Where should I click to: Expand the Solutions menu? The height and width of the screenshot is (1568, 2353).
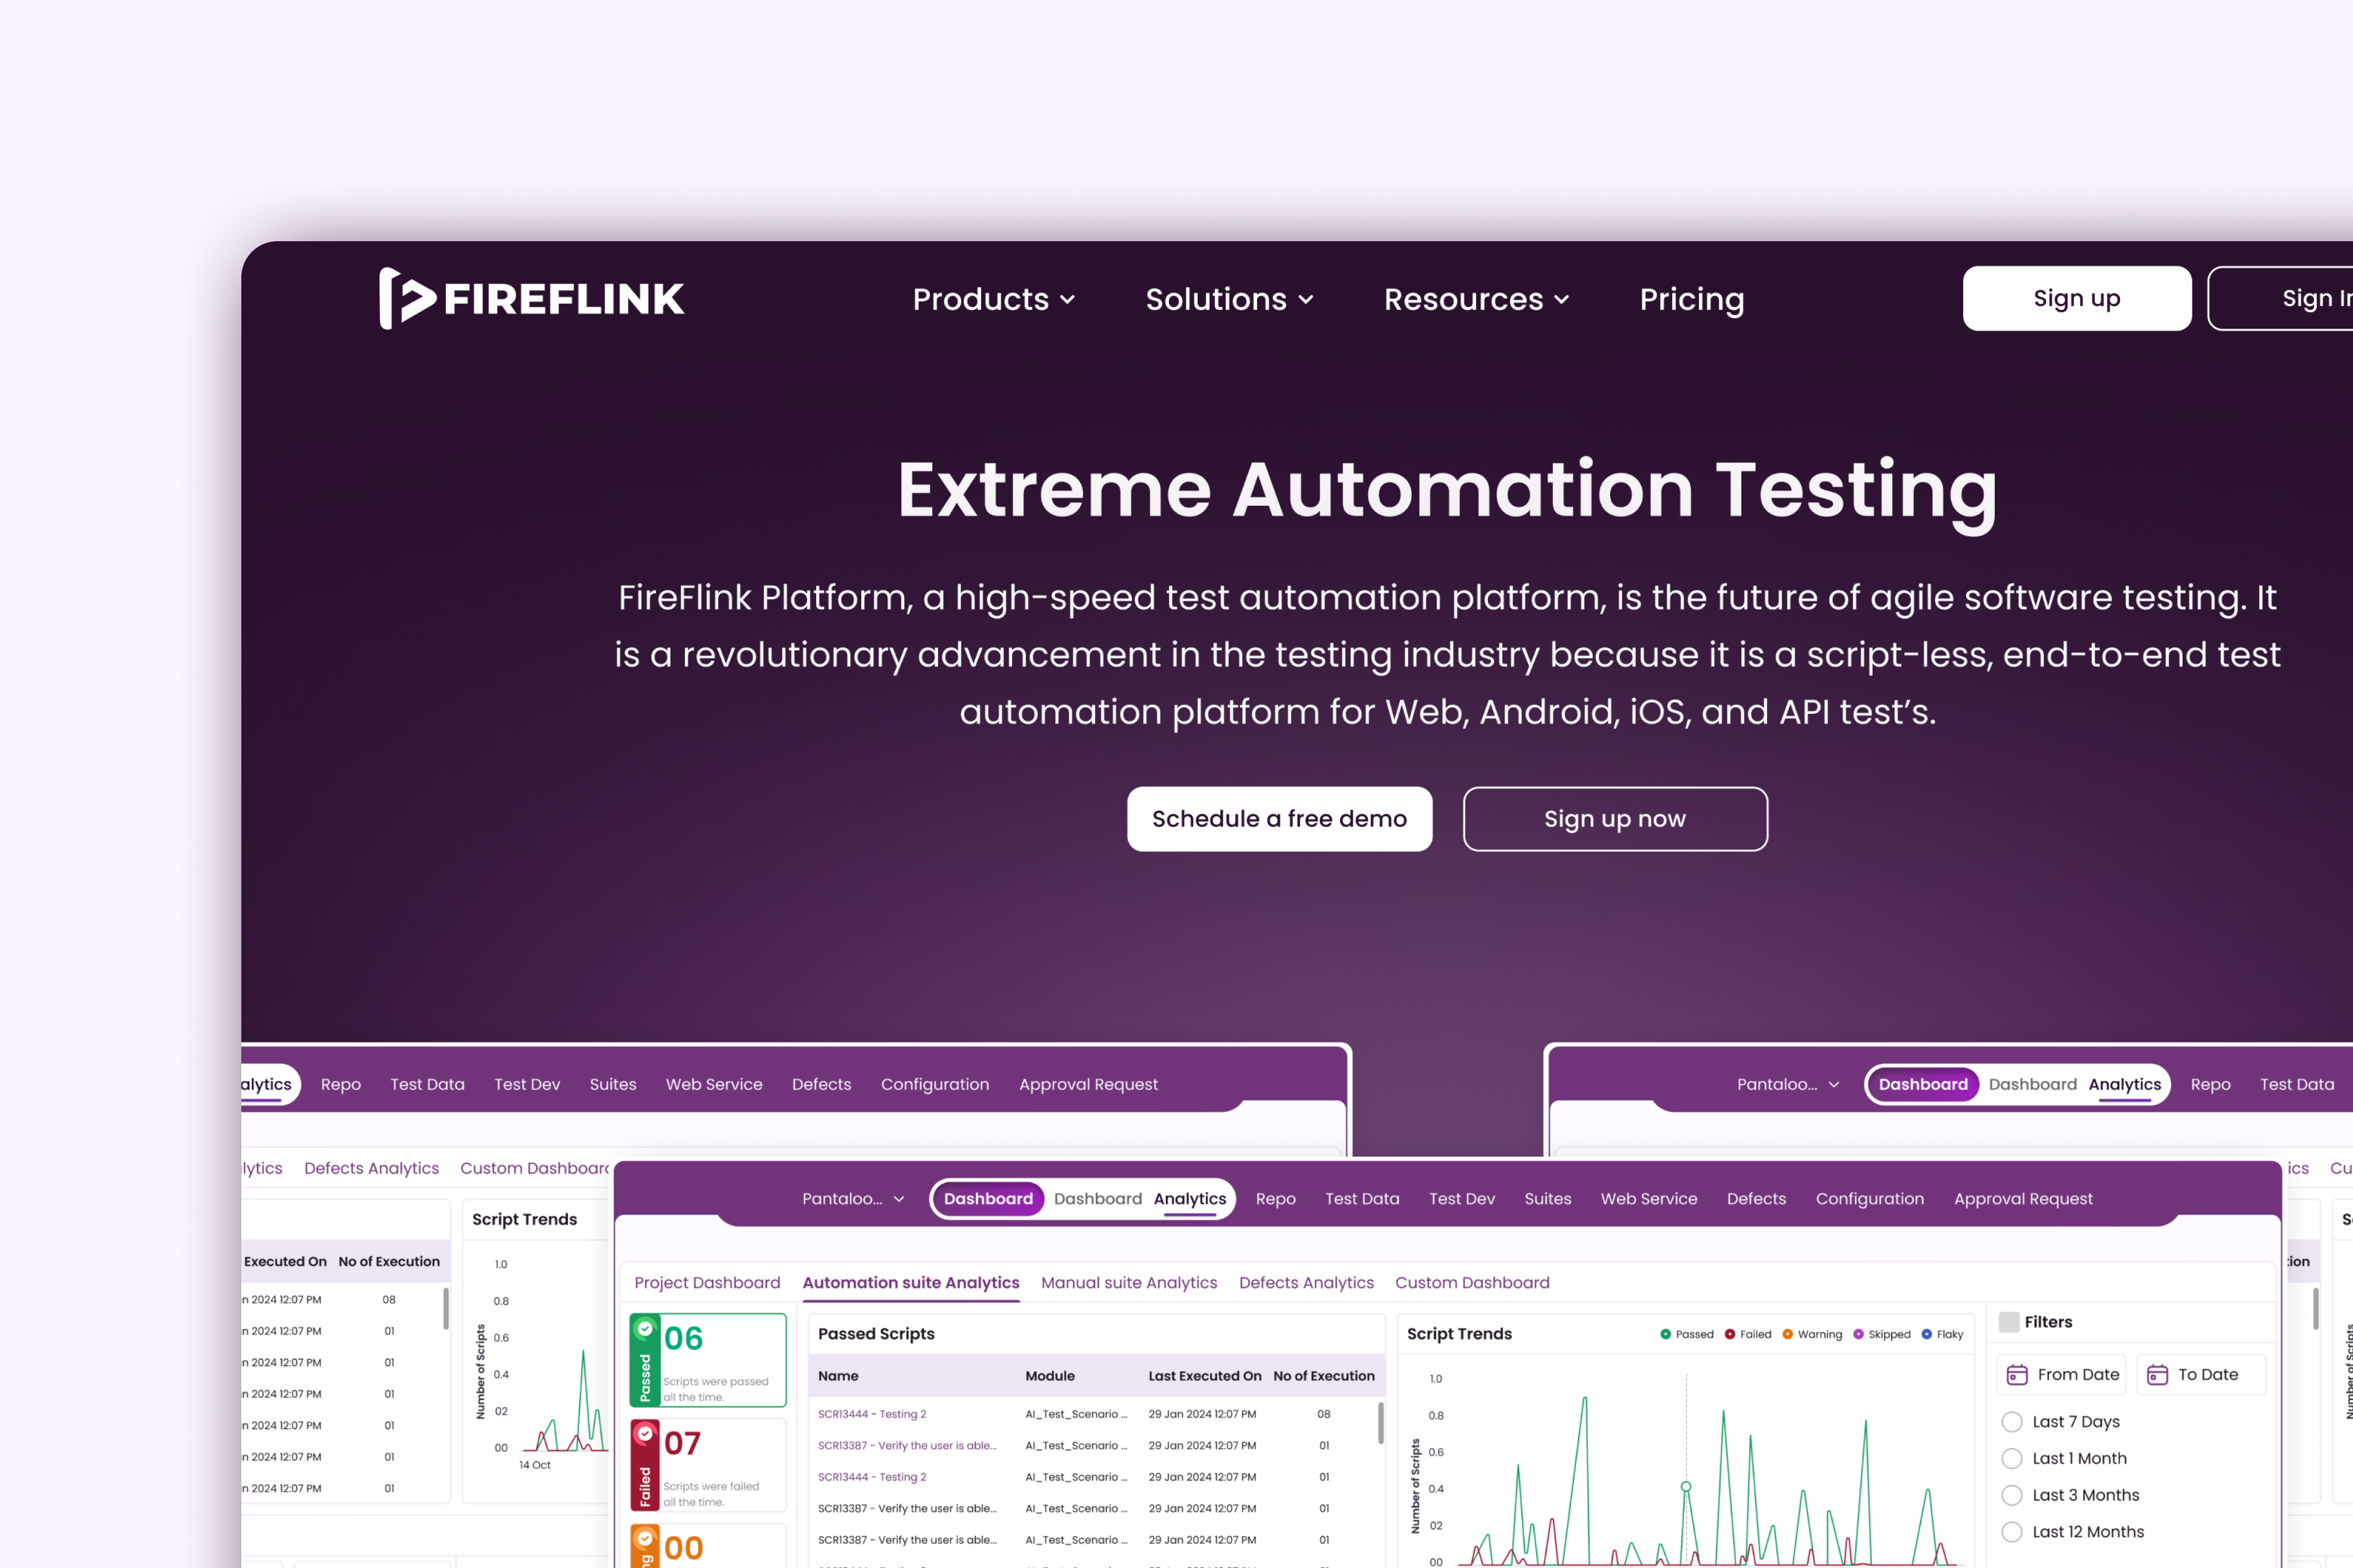tap(1229, 299)
